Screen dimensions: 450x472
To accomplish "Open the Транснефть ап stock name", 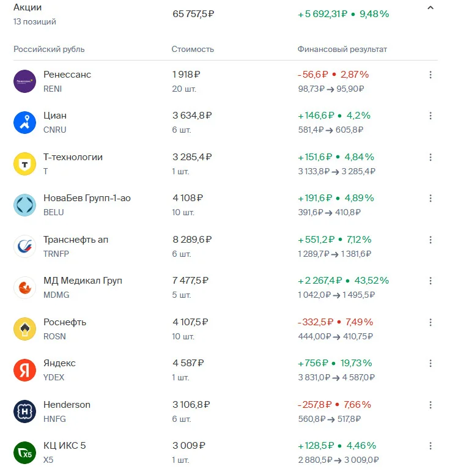I will pyautogui.click(x=76, y=240).
